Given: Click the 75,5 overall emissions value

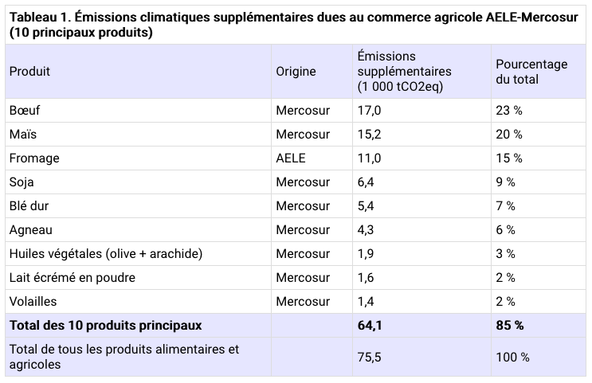Looking at the screenshot, I should (370, 357).
